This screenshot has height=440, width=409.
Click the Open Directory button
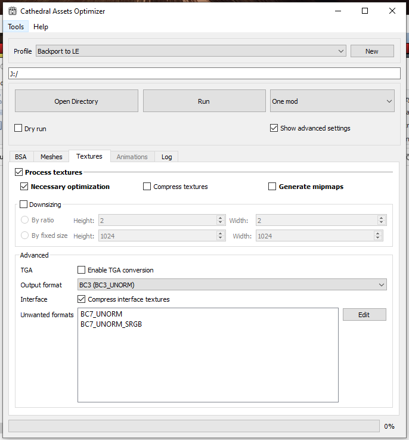(76, 101)
